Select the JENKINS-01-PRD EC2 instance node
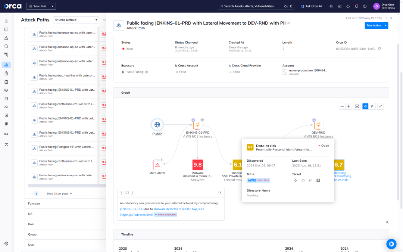 coord(197,125)
